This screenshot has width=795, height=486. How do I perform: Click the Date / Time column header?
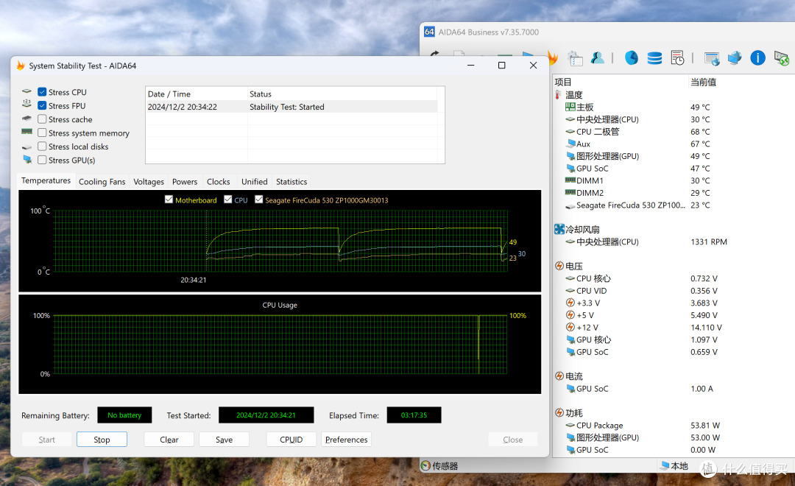(197, 94)
